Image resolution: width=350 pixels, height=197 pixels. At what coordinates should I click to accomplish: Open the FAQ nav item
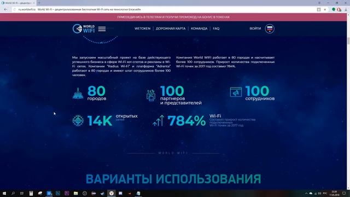click(x=216, y=28)
